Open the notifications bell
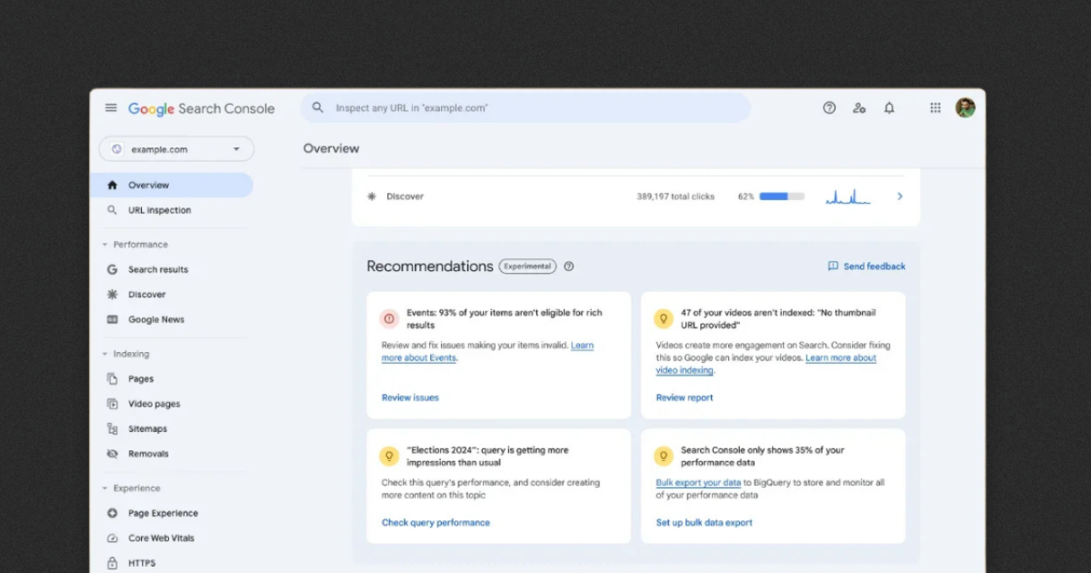 pyautogui.click(x=889, y=107)
